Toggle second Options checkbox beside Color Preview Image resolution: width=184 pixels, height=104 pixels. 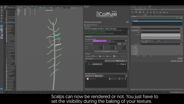point(148,56)
